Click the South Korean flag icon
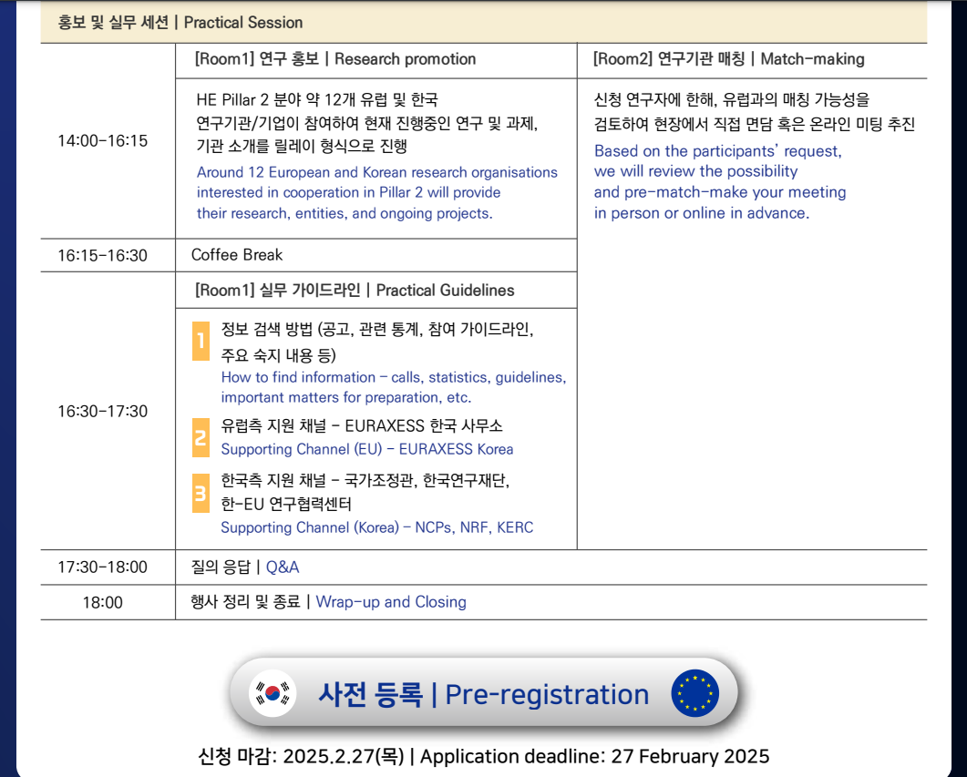Screen dimensions: 967x777 [273, 694]
